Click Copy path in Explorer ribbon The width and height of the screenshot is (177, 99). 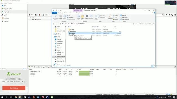coord(70,17)
